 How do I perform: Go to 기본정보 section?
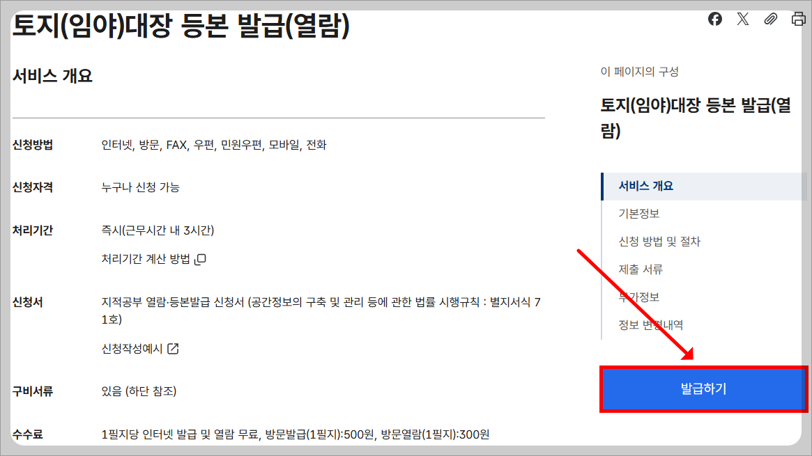tap(638, 214)
